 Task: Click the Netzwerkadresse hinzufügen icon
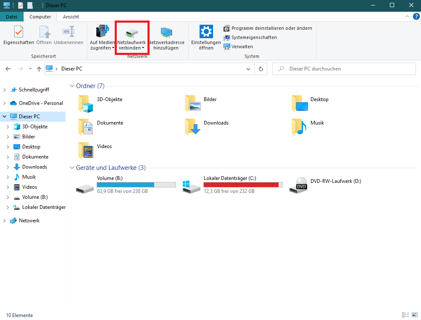166,32
